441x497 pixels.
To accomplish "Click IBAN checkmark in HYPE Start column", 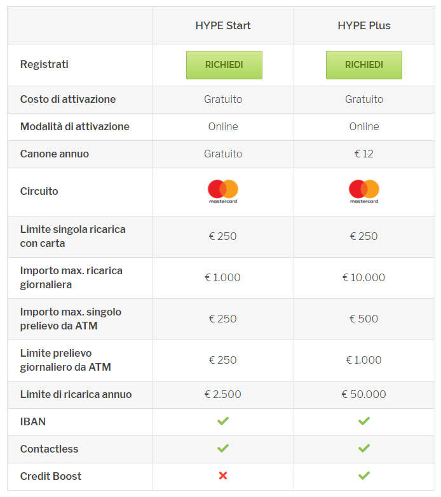I will point(223,421).
